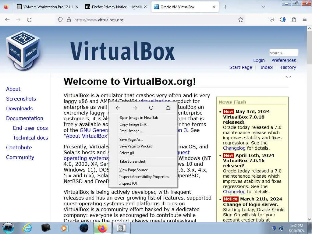This screenshot has height=234, width=312.
Task: Click the padlock site information icon
Action: pyautogui.click(x=69, y=20)
